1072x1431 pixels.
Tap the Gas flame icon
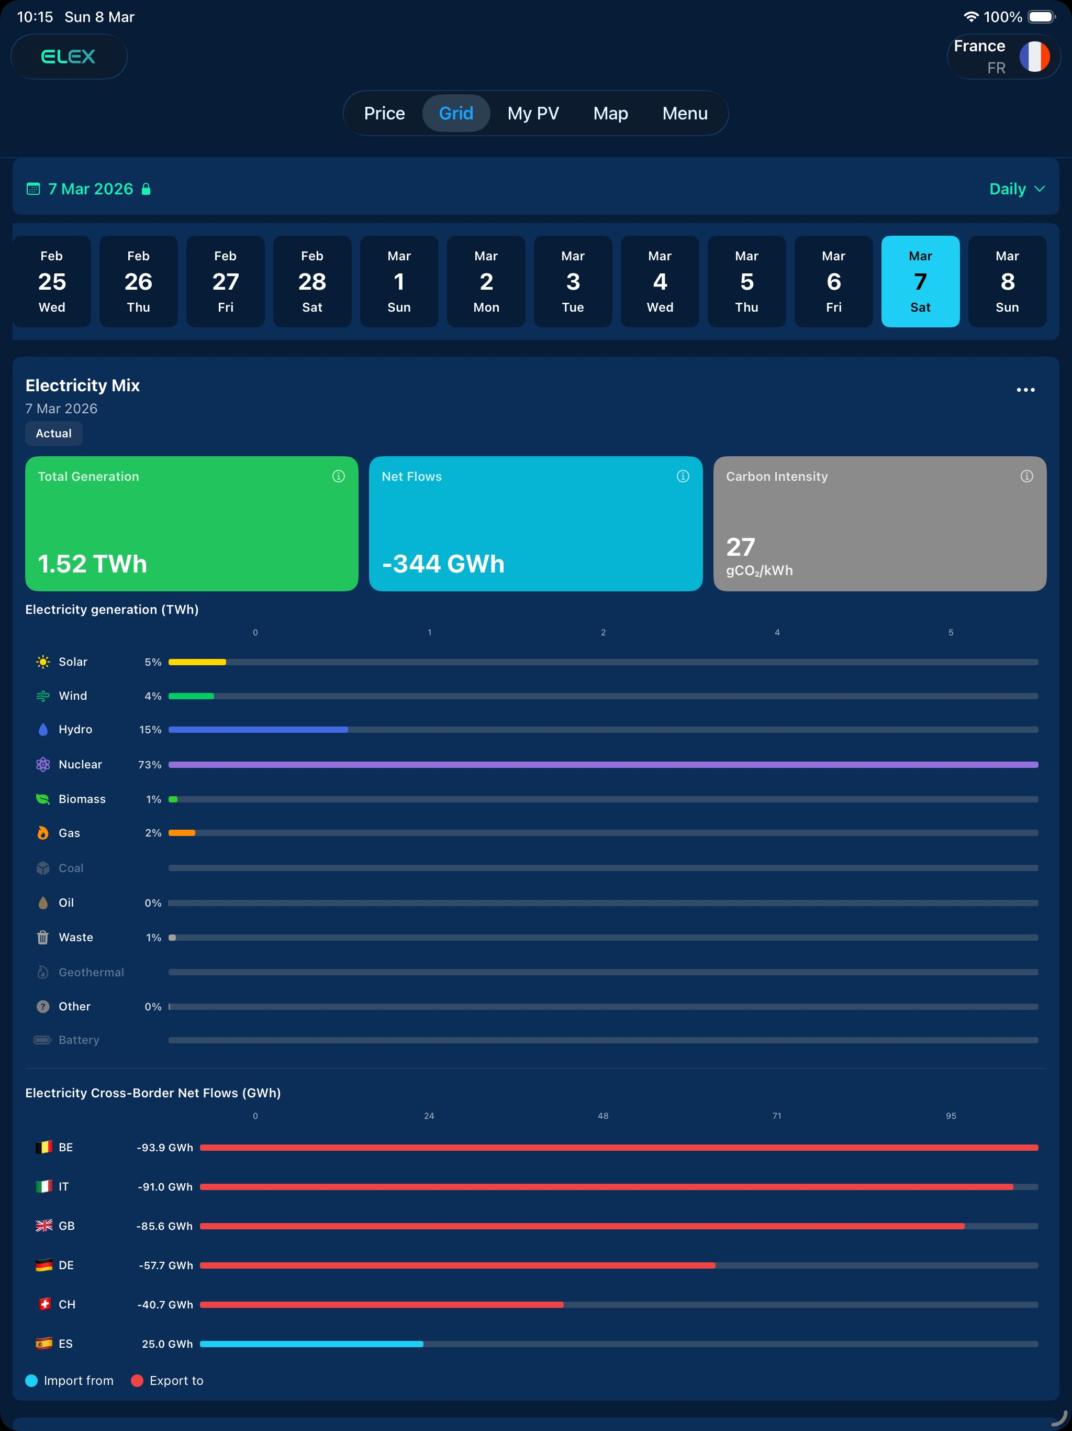(43, 833)
